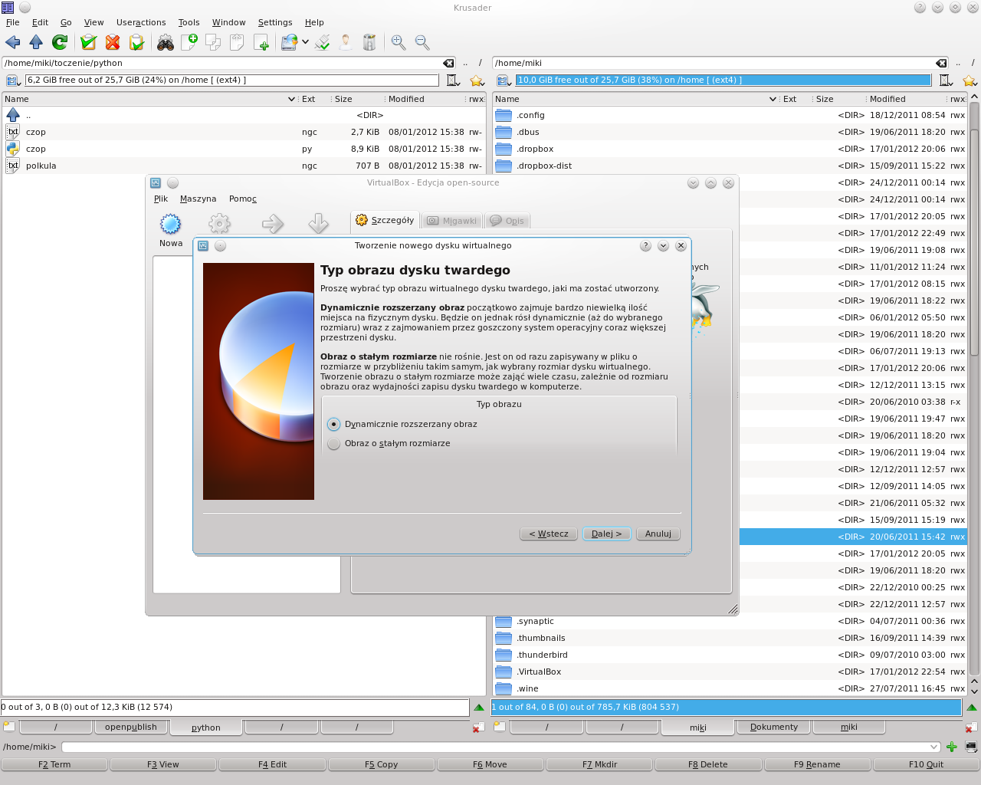Screen dimensions: 981x785
Task: Select the .thunderbird folder row
Action: [730, 655]
